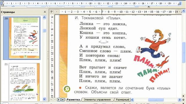Click the 'Страницы' panel title
Screen dimensions: 186x104
click(x=8, y=12)
